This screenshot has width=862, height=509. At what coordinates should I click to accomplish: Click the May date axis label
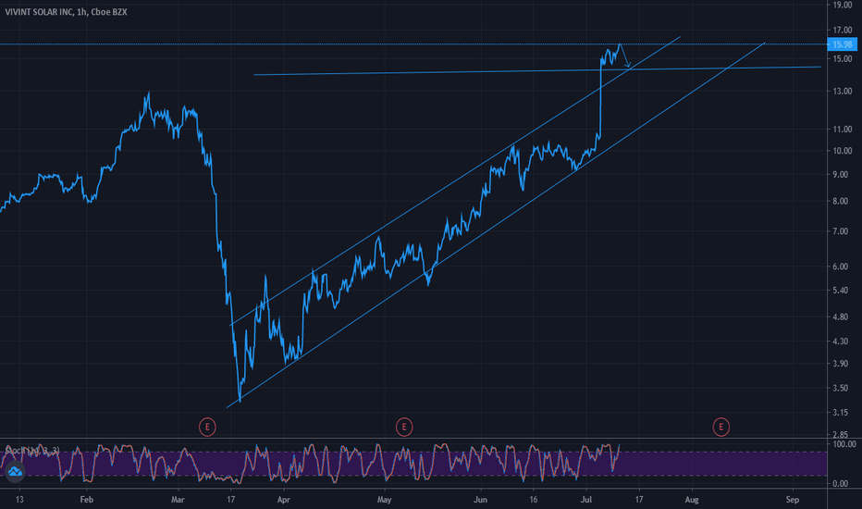[x=384, y=500]
